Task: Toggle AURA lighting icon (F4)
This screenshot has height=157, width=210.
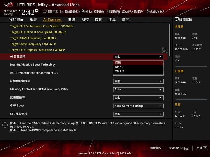Action: (124, 11)
